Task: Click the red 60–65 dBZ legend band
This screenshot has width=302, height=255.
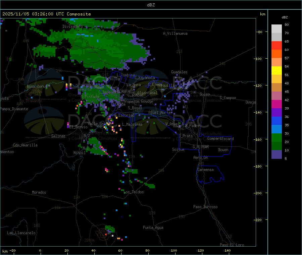Action: 276,45
